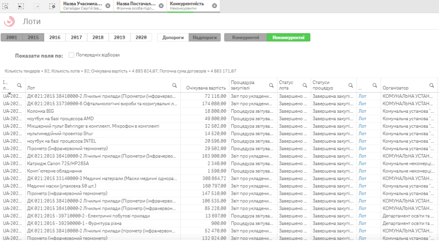Click expected value 174 080,00

(214, 104)
